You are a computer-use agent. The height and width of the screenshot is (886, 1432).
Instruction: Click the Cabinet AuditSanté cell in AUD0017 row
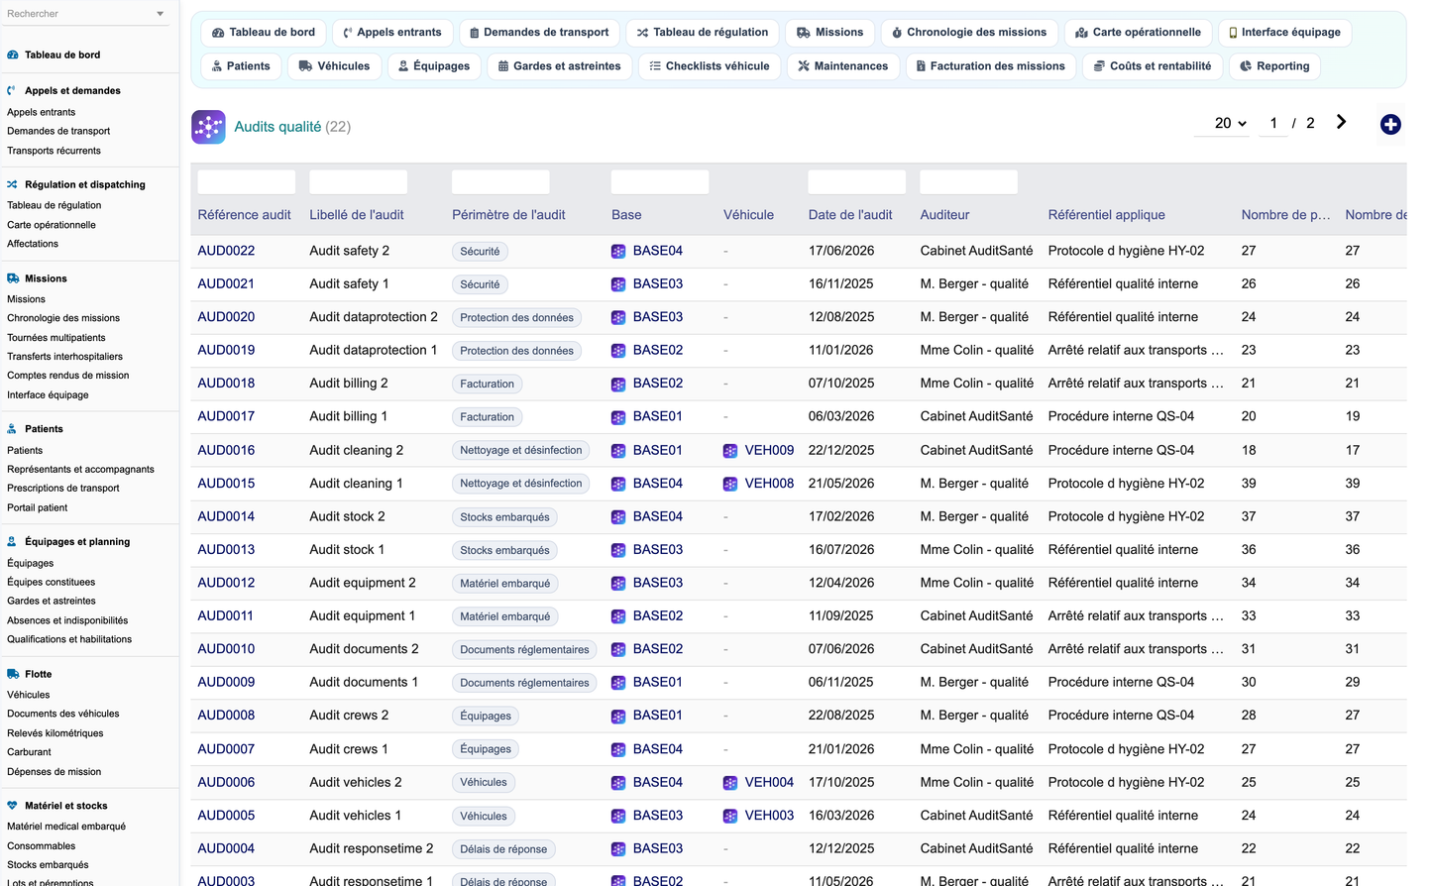[976, 416]
